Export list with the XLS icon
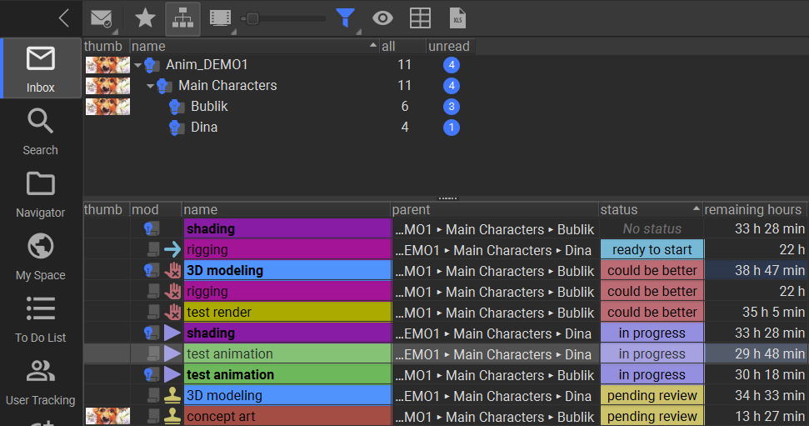The height and width of the screenshot is (426, 809). tap(457, 18)
